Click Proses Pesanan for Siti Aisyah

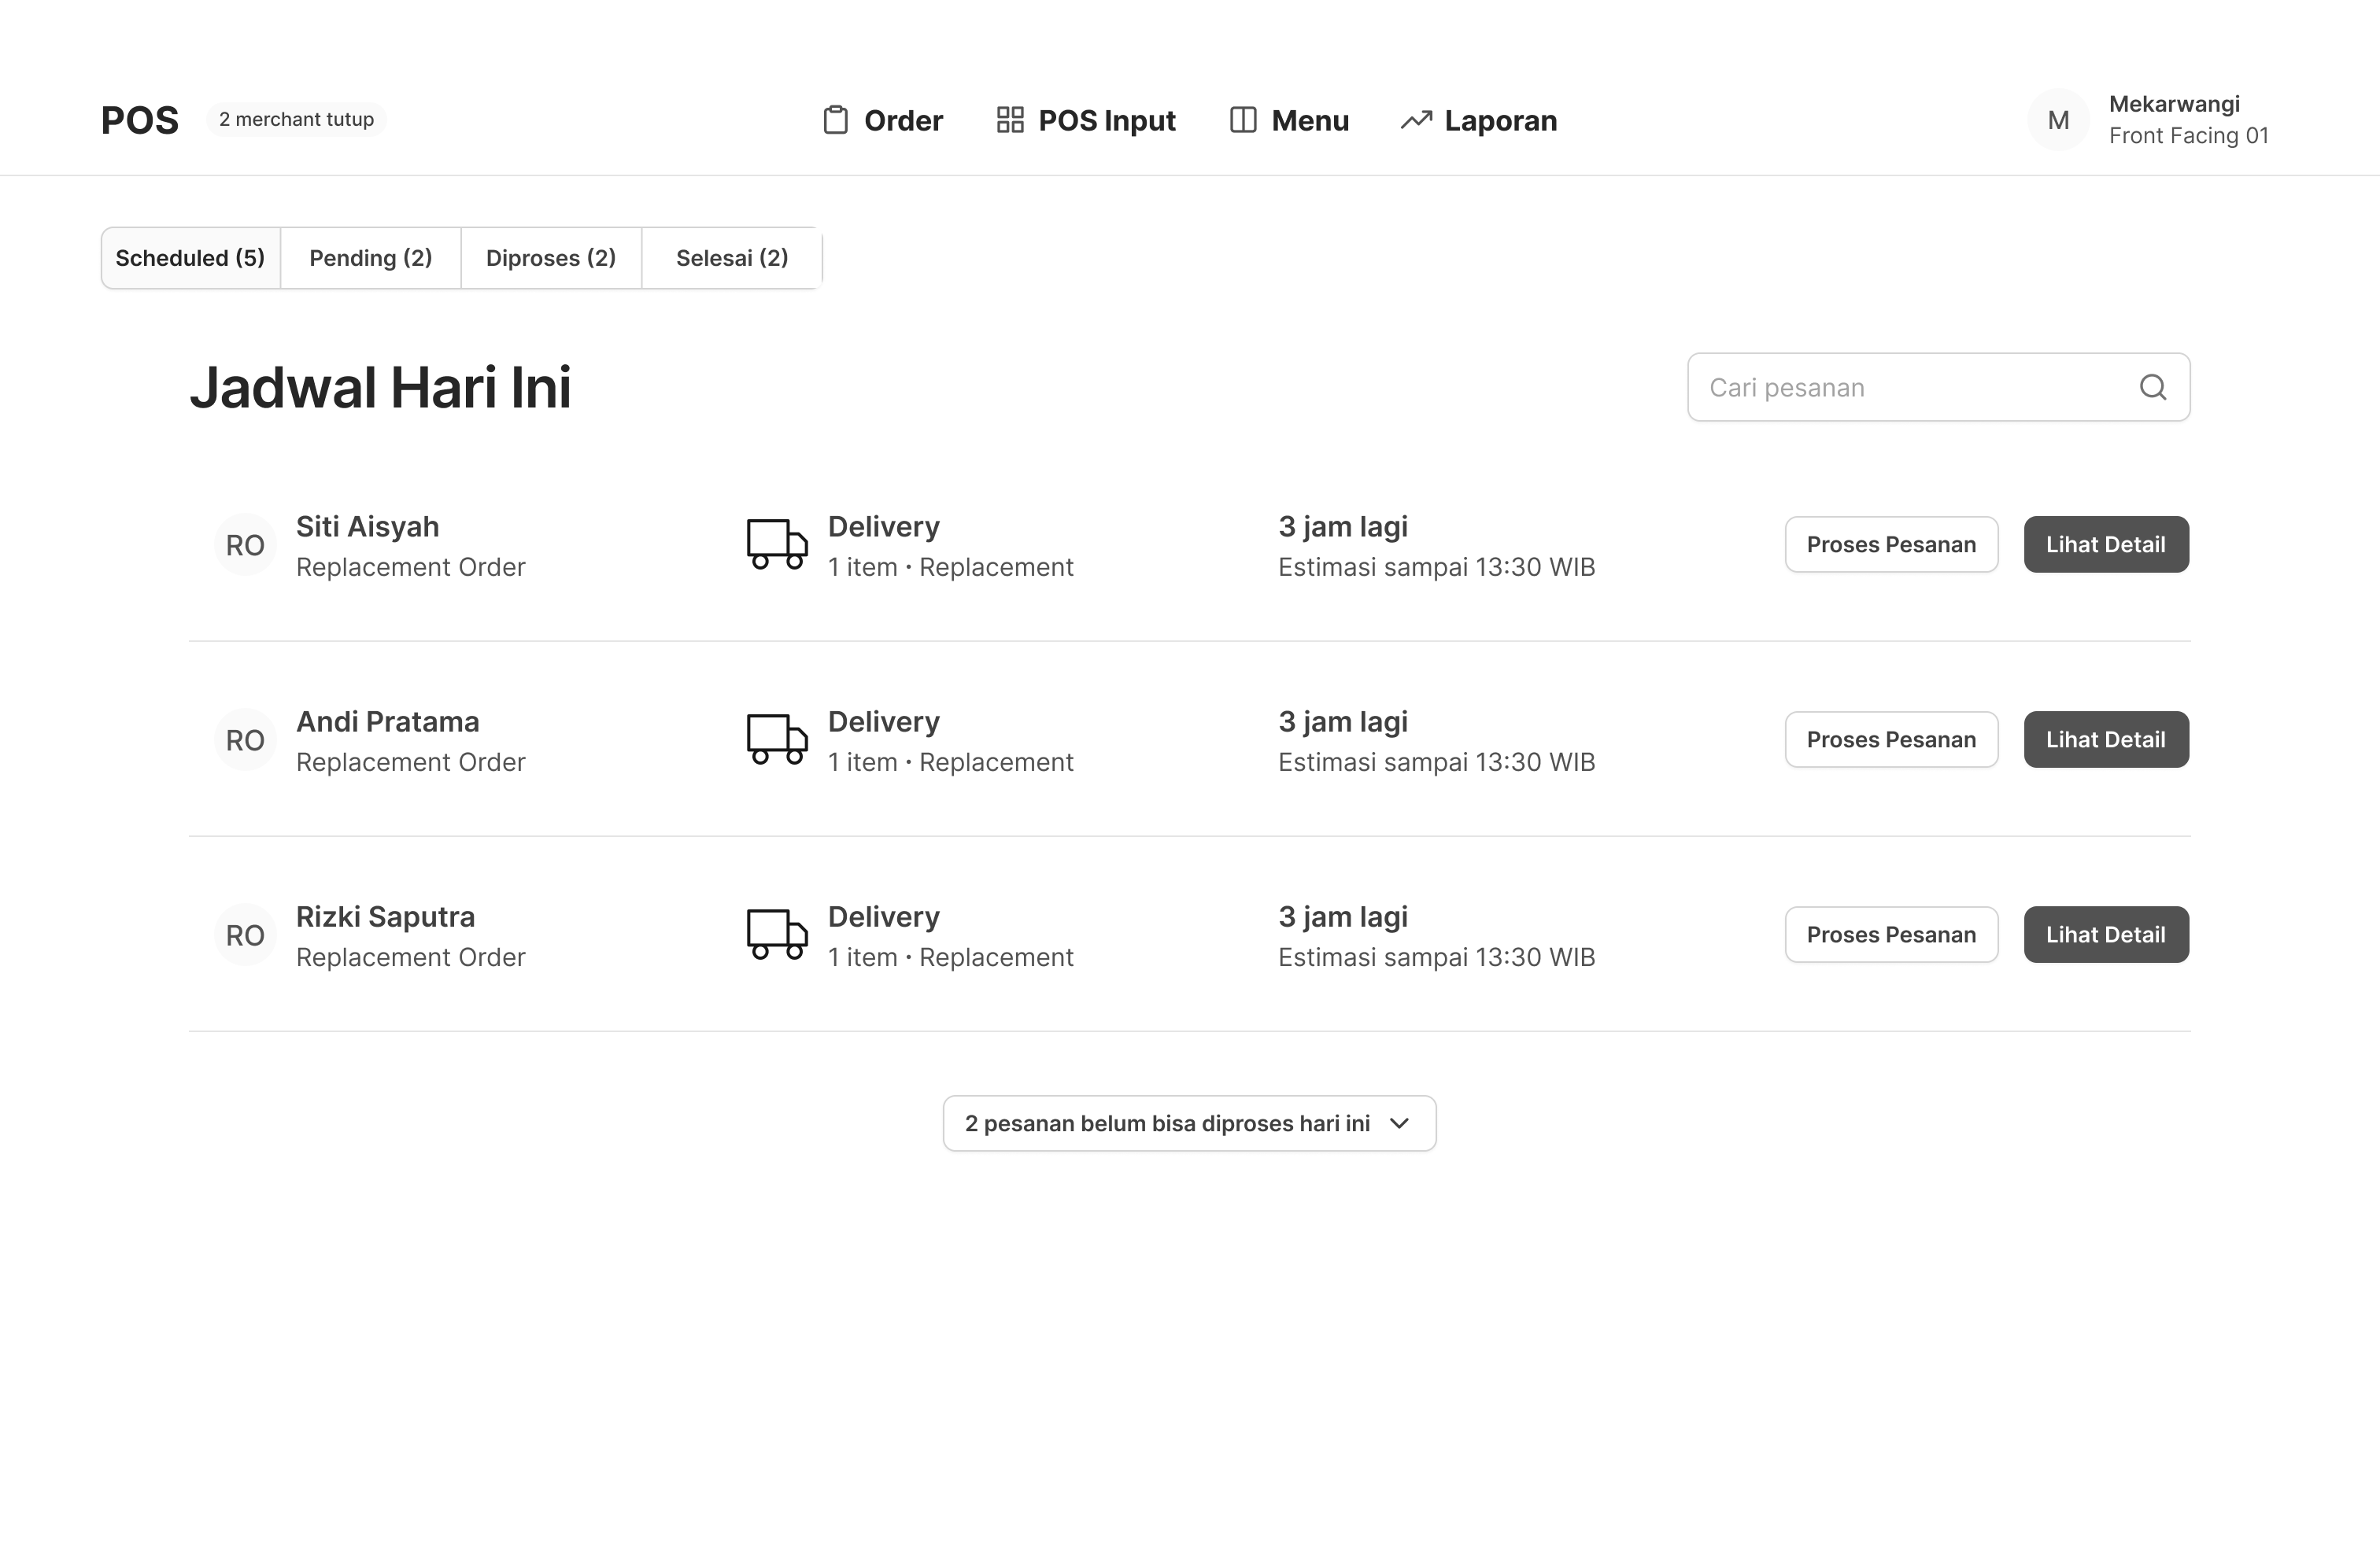pyautogui.click(x=1891, y=544)
